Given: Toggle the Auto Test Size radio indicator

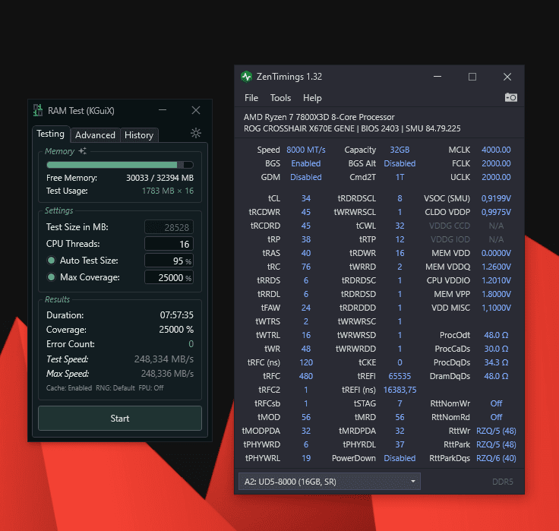Looking at the screenshot, I should point(51,261).
